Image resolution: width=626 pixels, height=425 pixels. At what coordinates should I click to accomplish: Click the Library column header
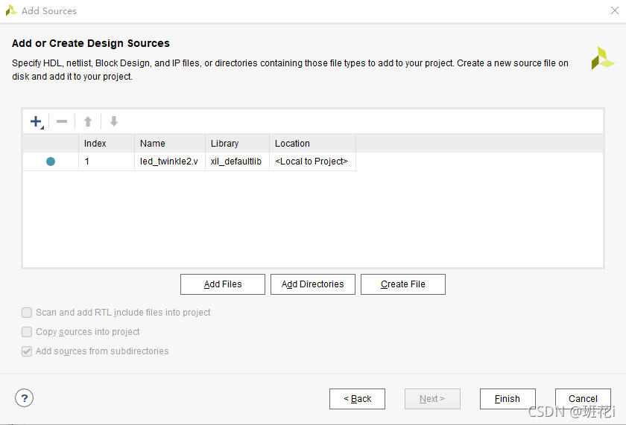(x=238, y=144)
